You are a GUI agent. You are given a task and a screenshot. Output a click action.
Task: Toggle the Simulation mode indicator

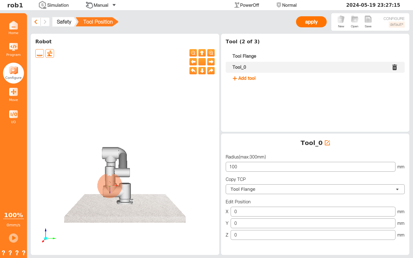pos(54,5)
